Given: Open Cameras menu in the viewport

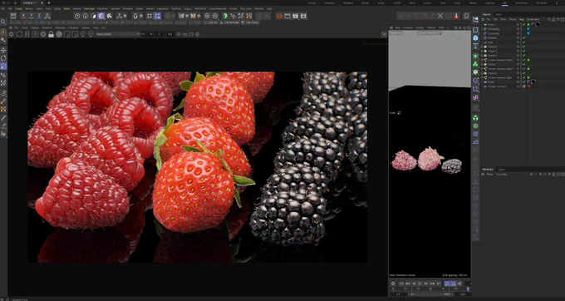Looking at the screenshot, I should click(x=408, y=27).
